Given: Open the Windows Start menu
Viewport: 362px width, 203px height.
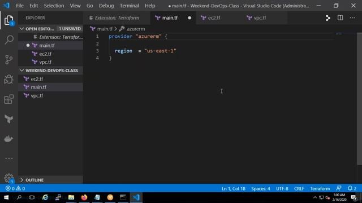Looking at the screenshot, I should pos(6,197).
